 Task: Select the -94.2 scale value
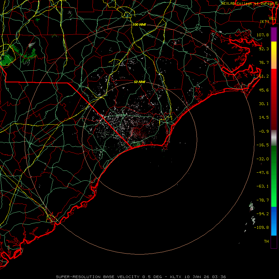[263, 214]
